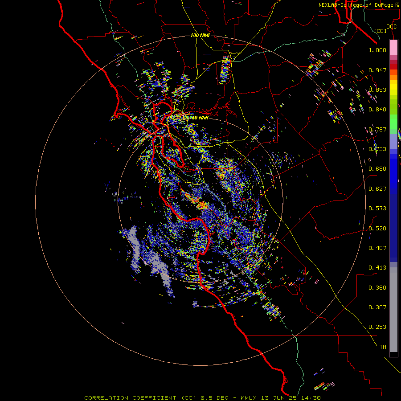Image resolution: width=401 pixels, height=401 pixels.
Task: Click the 0.253 color scale value
Action: tap(377, 327)
